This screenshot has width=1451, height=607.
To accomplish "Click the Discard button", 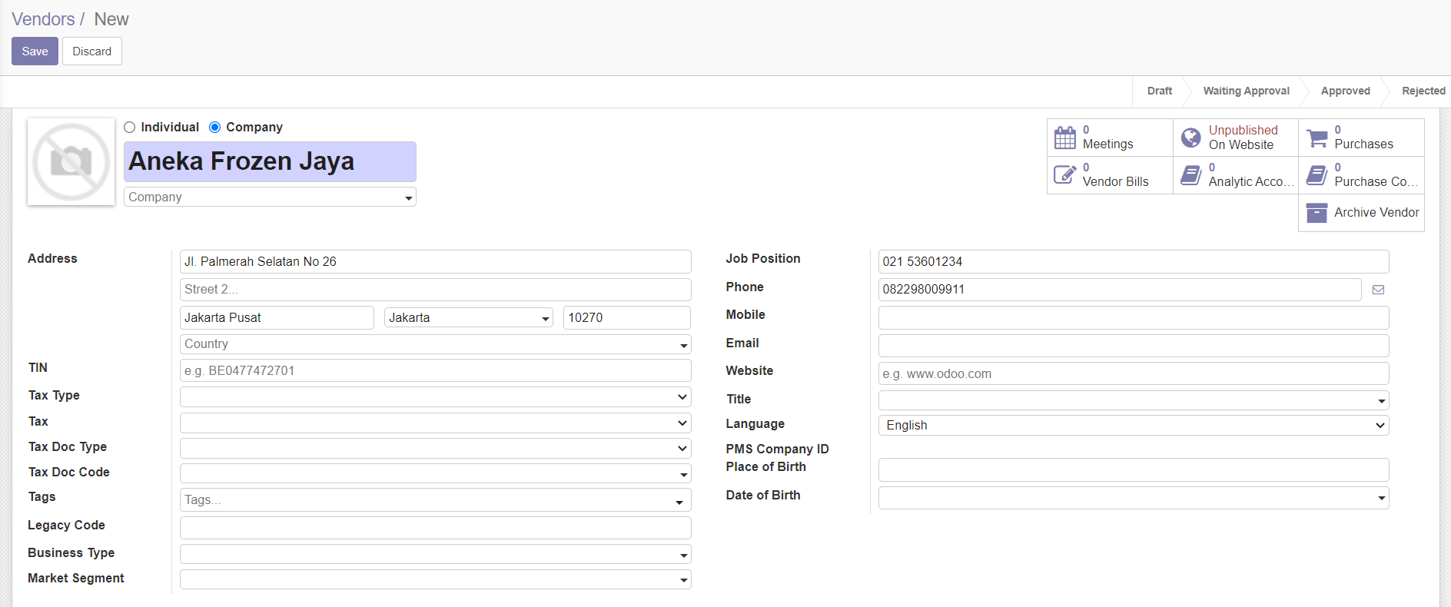I will click(x=92, y=51).
